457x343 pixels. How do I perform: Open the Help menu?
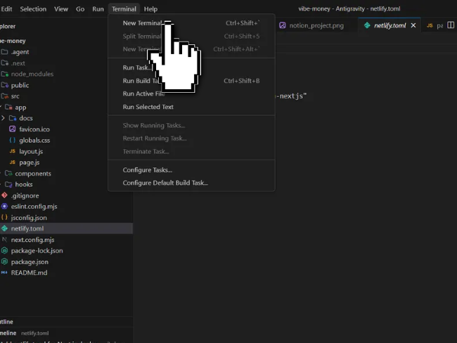click(x=150, y=9)
